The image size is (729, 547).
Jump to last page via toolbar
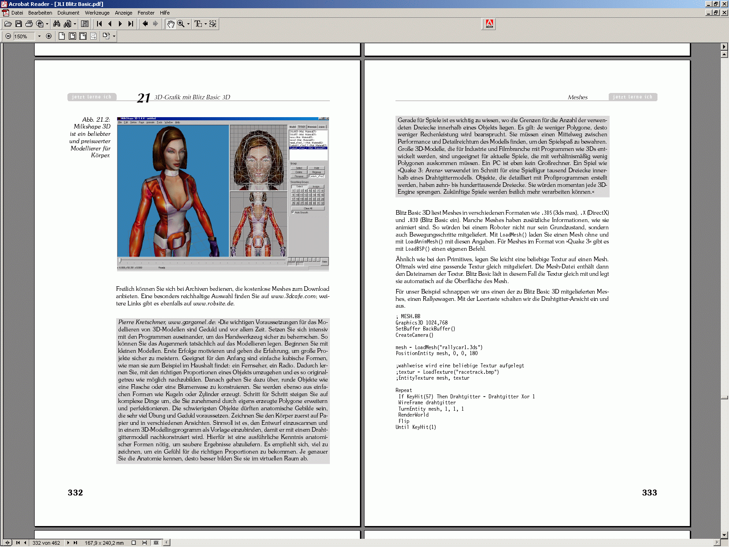tap(131, 24)
